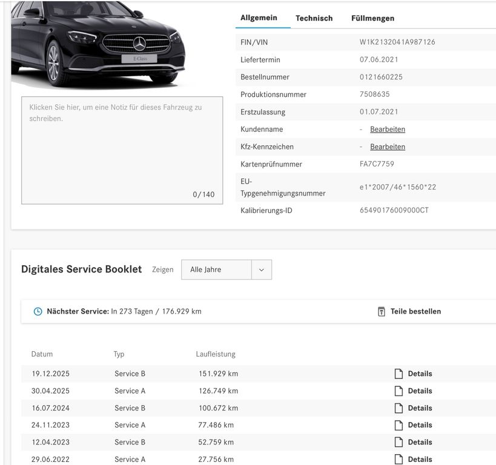Screen dimensions: 496x465
Task: Open Details for the 151.929 km Service B
Action: (420, 374)
